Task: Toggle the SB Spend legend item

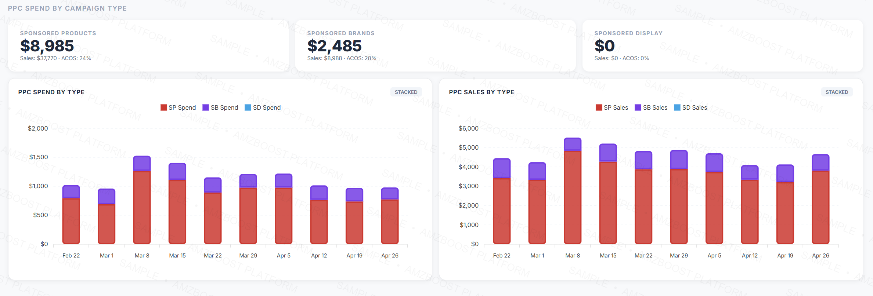Action: 220,107
